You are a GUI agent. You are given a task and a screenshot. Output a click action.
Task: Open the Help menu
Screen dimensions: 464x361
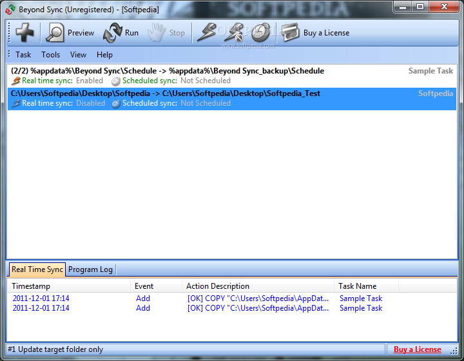pyautogui.click(x=104, y=55)
